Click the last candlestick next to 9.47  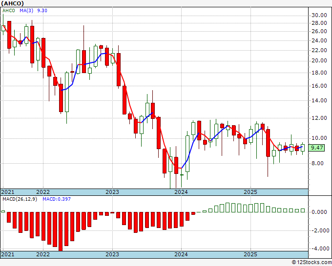coord(303,148)
